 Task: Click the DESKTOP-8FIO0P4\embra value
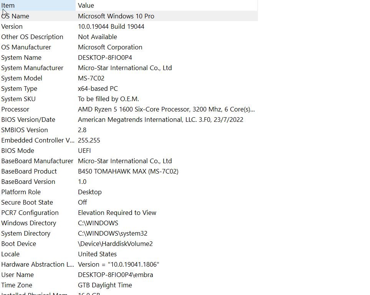click(x=116, y=275)
